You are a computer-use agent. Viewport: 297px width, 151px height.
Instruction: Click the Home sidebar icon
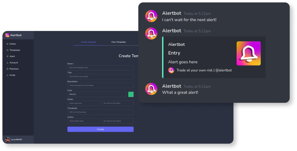(x=7, y=44)
